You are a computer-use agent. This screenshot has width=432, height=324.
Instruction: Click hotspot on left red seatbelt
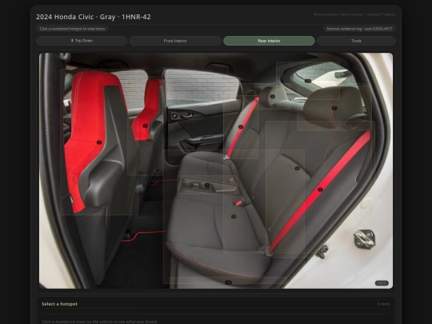pos(241,126)
